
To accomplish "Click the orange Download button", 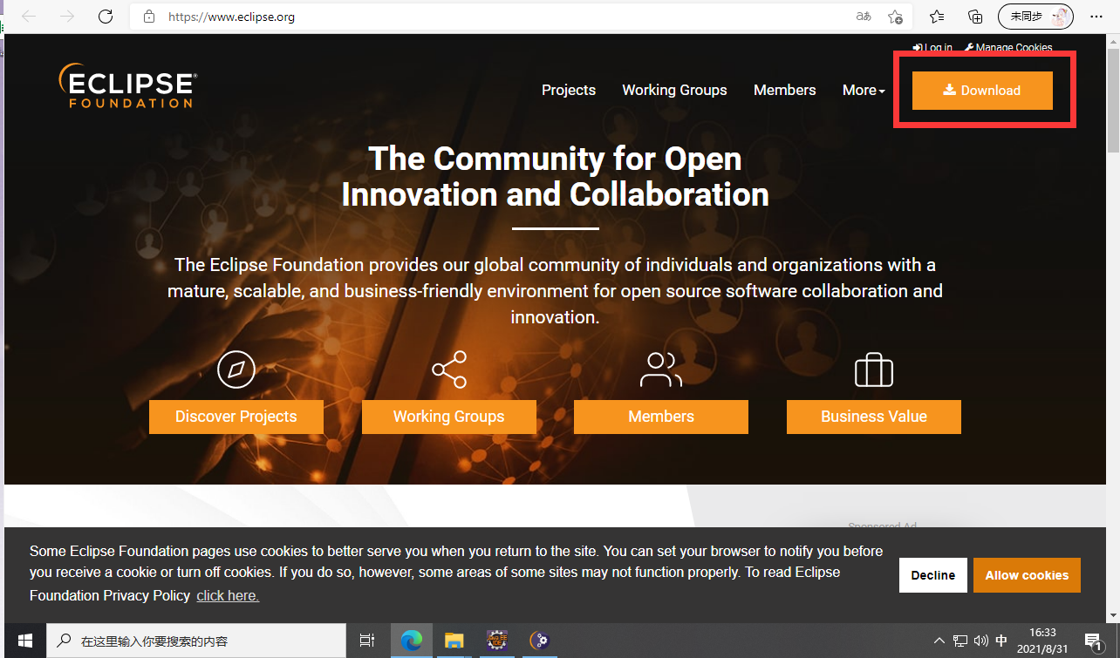I will (982, 90).
